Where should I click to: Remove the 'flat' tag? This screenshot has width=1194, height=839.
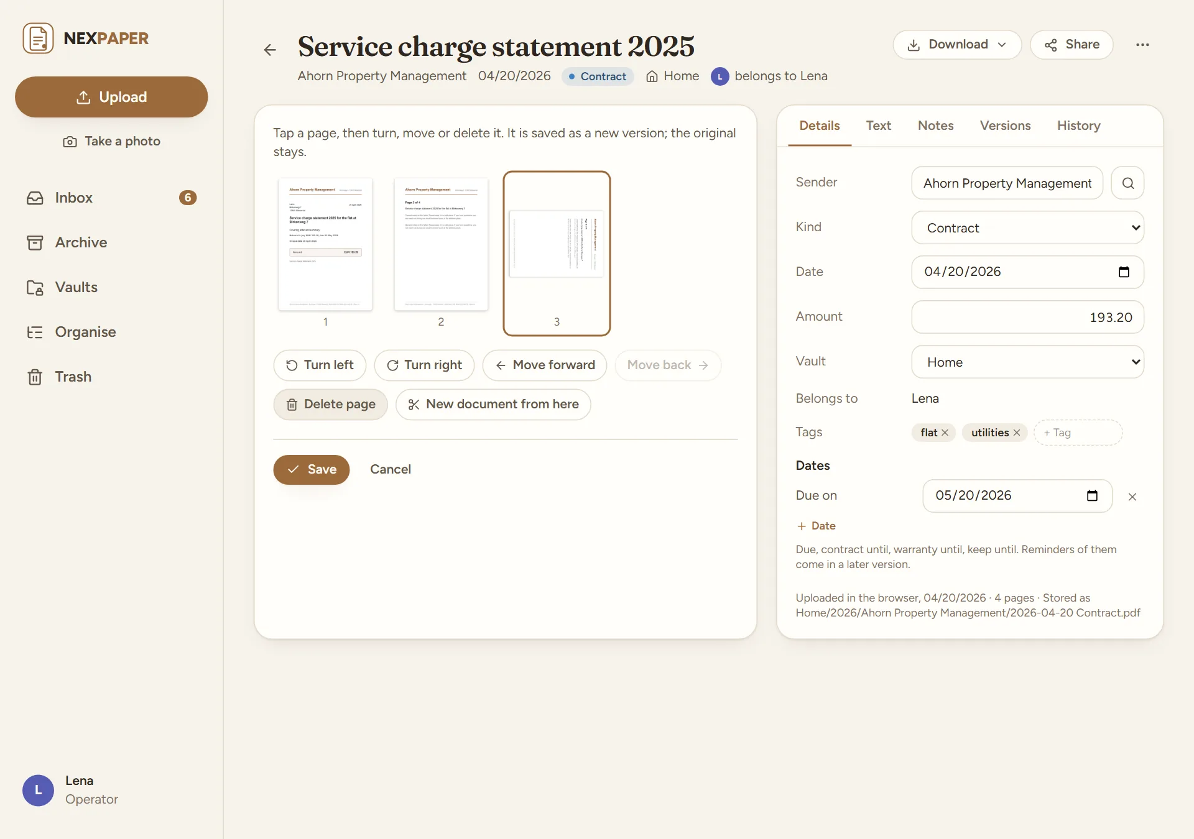click(x=945, y=433)
